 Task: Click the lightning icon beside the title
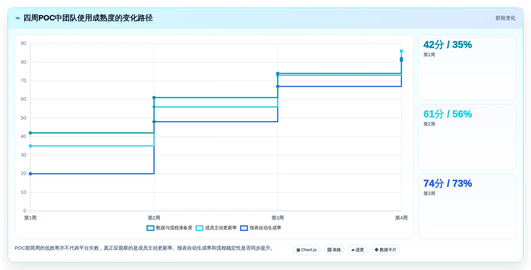pyautogui.click(x=18, y=18)
